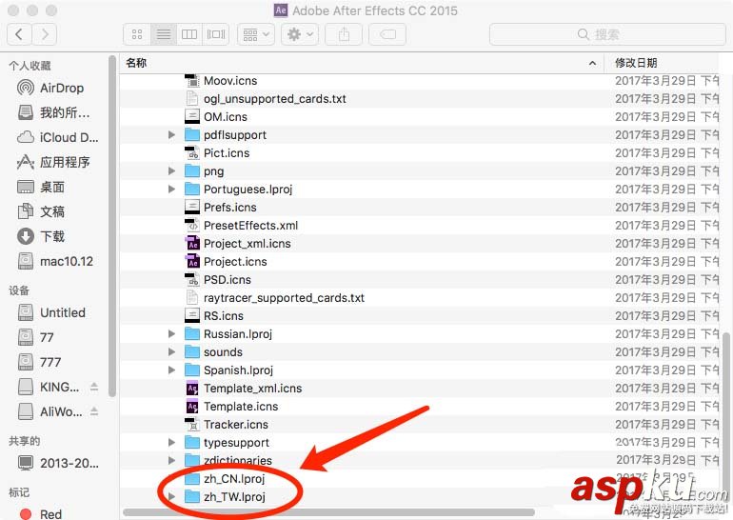Image resolution: width=733 pixels, height=520 pixels.
Task: Switch to icon grid view
Action: tap(137, 34)
